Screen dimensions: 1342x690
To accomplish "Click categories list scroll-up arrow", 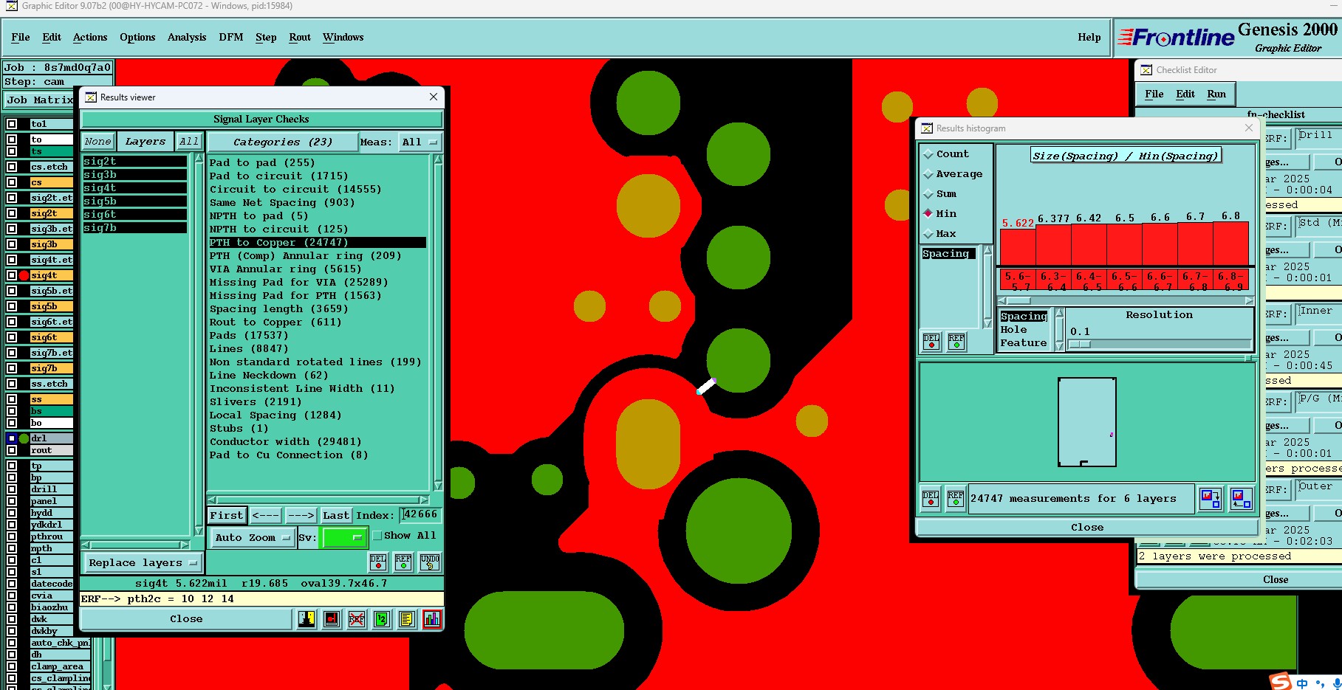I will coord(438,159).
